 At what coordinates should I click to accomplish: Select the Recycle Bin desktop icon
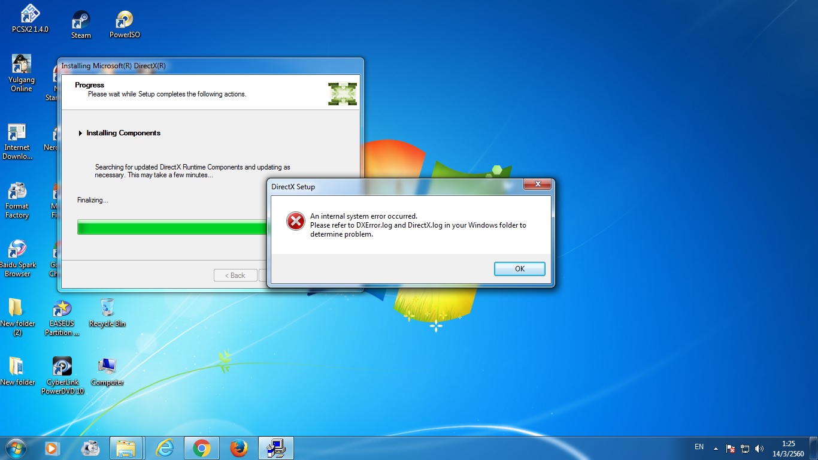(x=107, y=313)
